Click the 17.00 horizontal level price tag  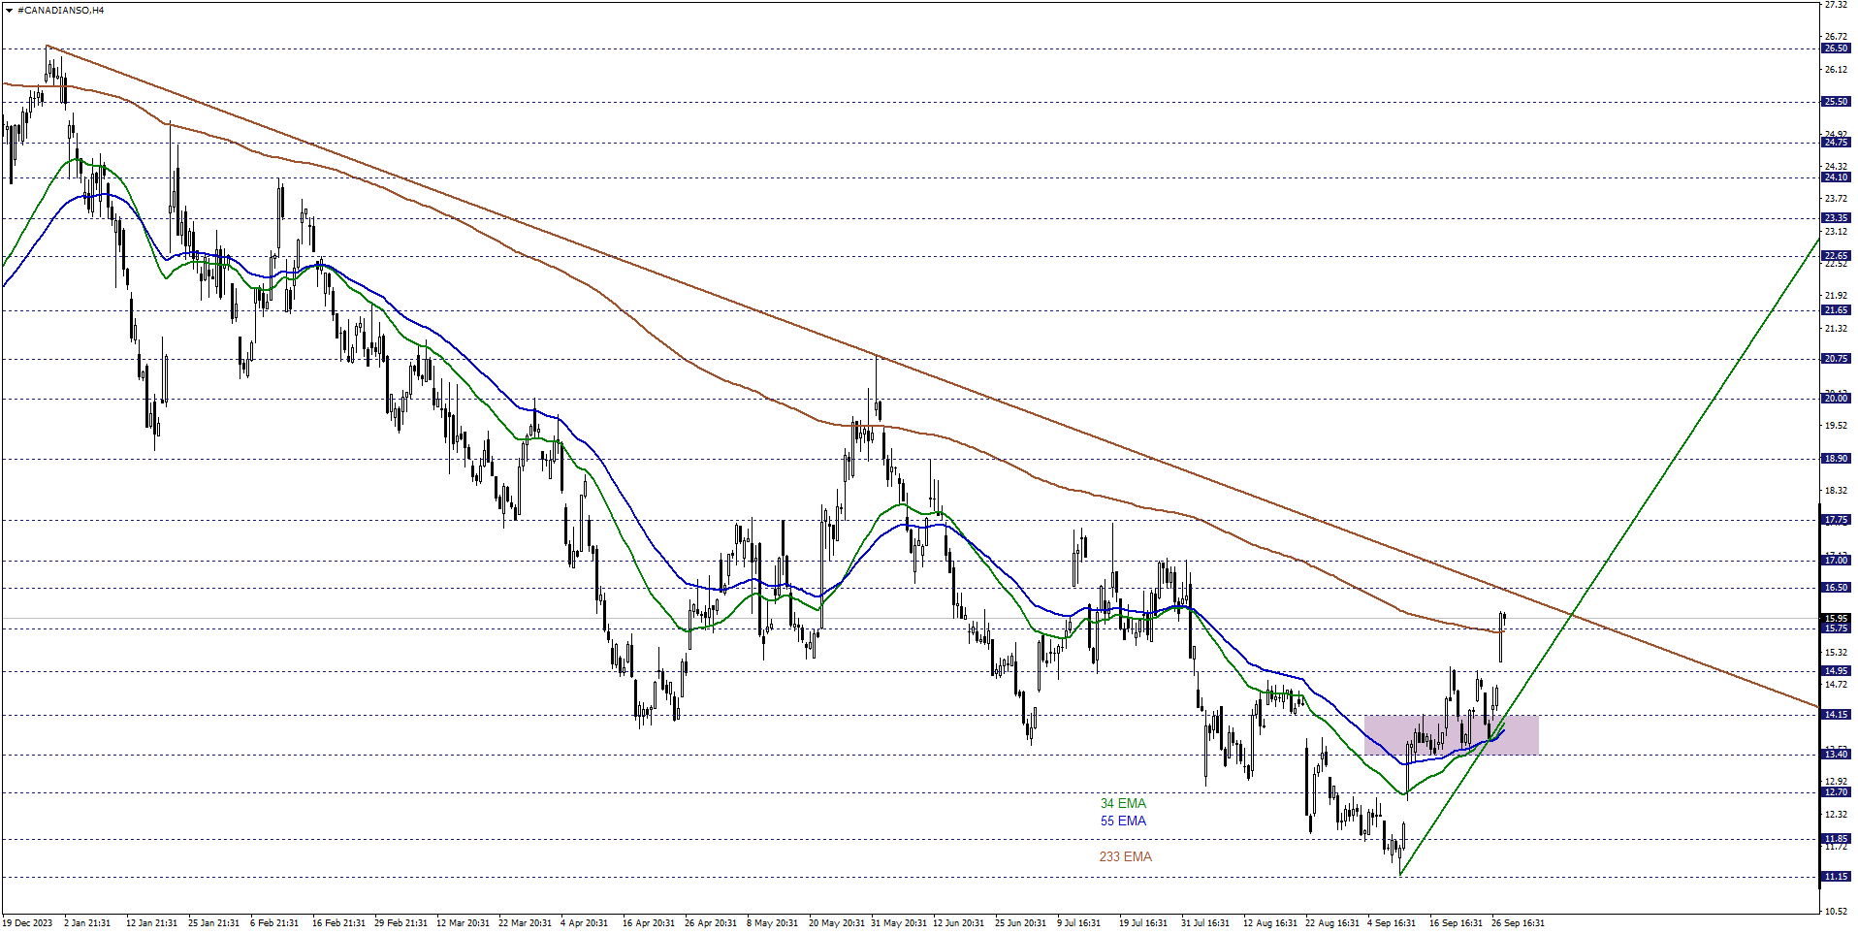pos(1836,561)
